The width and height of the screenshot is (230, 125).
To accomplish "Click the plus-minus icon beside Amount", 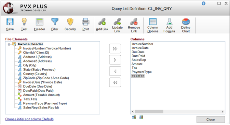I will [x=20, y=95].
